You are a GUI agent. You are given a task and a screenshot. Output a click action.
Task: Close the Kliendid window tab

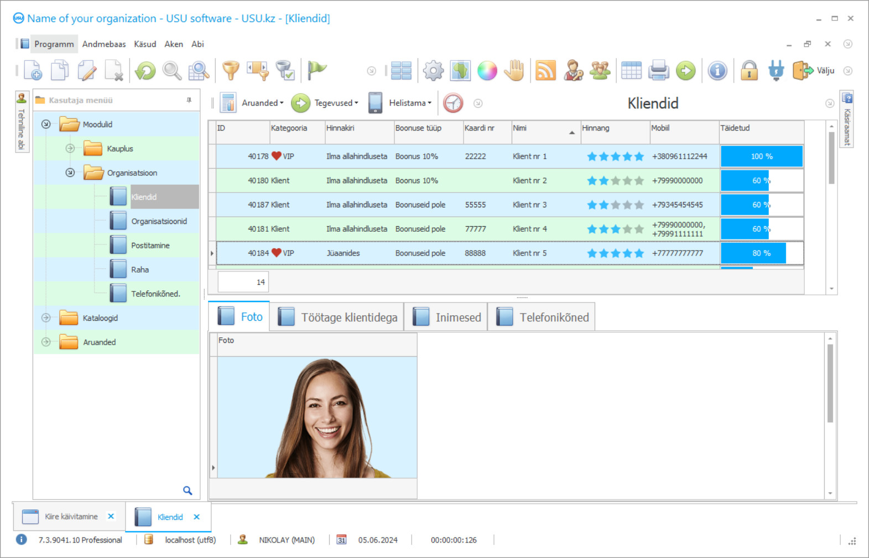[x=196, y=517]
